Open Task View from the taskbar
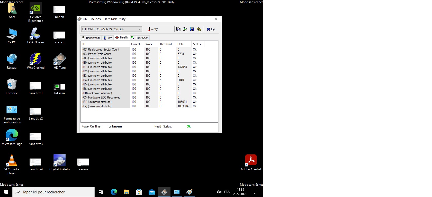The width and height of the screenshot is (432, 197). coord(101,192)
